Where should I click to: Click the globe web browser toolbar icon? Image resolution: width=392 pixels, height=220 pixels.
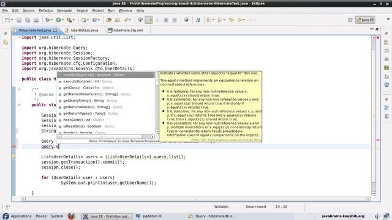[186, 20]
